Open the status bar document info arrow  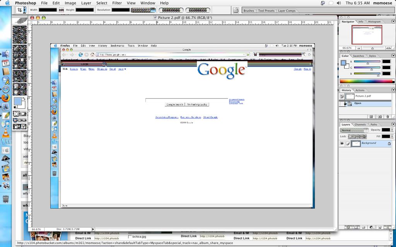(x=93, y=229)
